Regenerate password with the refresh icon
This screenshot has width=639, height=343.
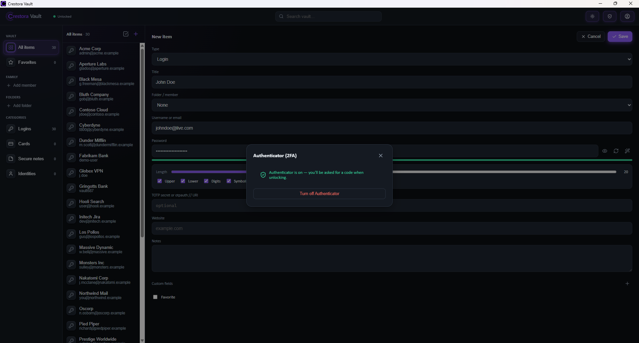coord(616,151)
